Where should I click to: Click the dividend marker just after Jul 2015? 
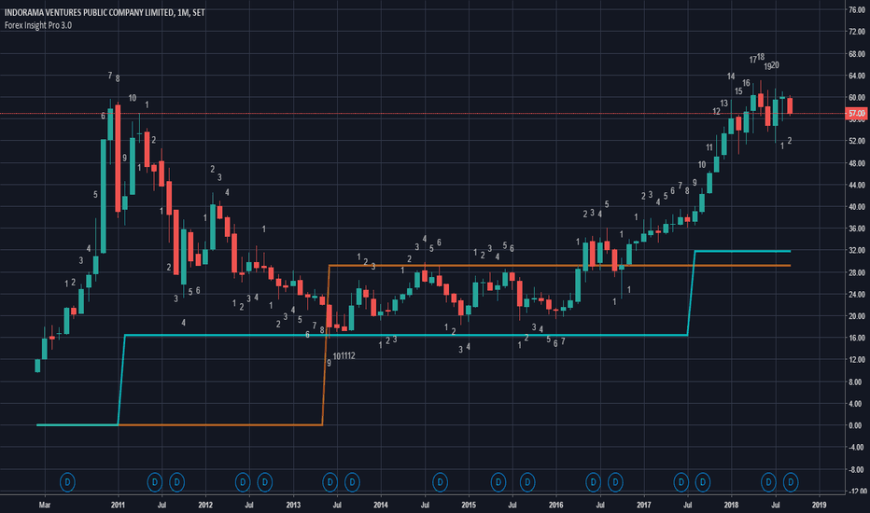tap(527, 482)
